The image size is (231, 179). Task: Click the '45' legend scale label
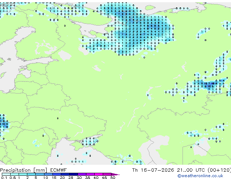(104, 178)
